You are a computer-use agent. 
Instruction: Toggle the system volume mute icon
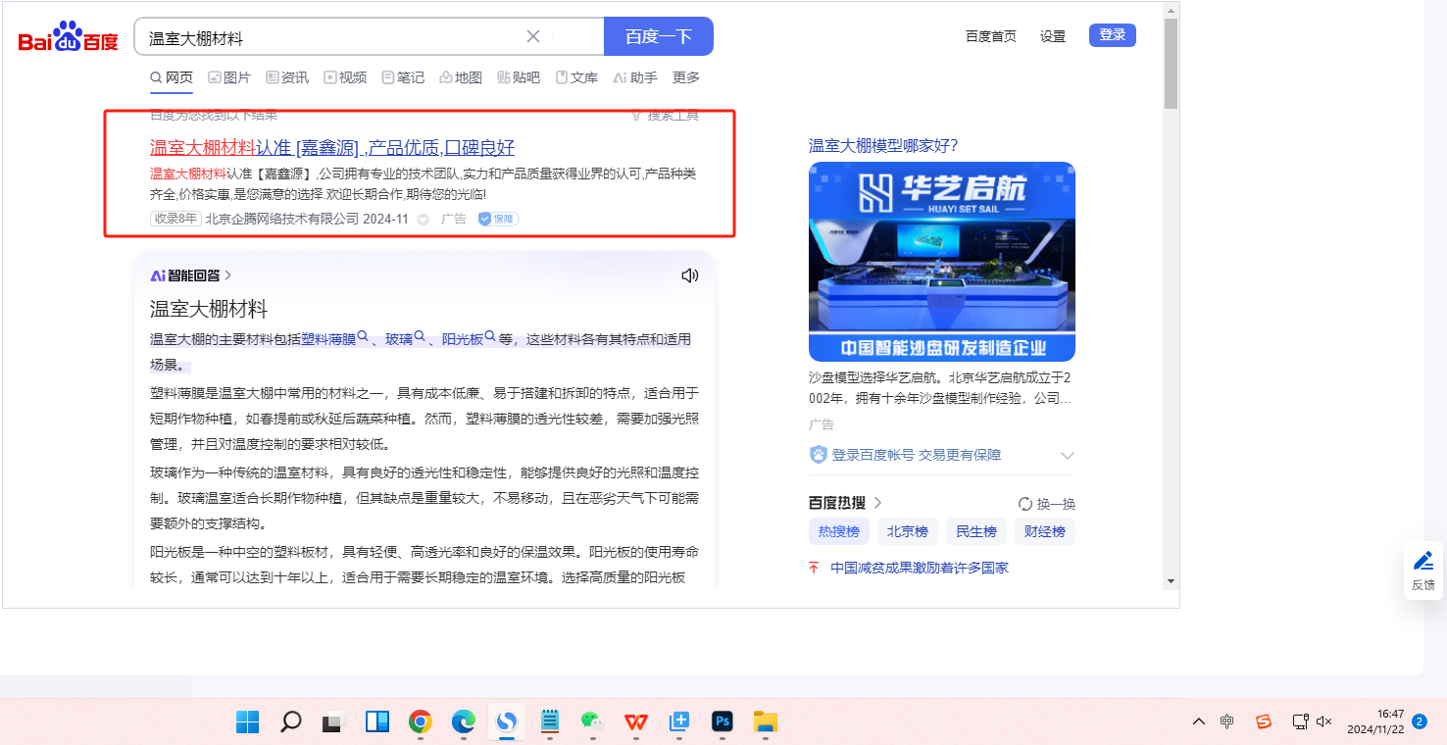click(x=1323, y=721)
